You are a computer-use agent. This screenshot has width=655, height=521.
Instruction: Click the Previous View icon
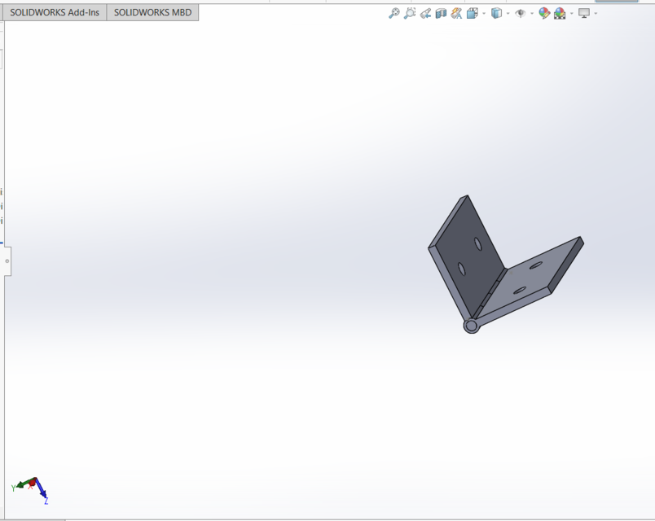[424, 12]
